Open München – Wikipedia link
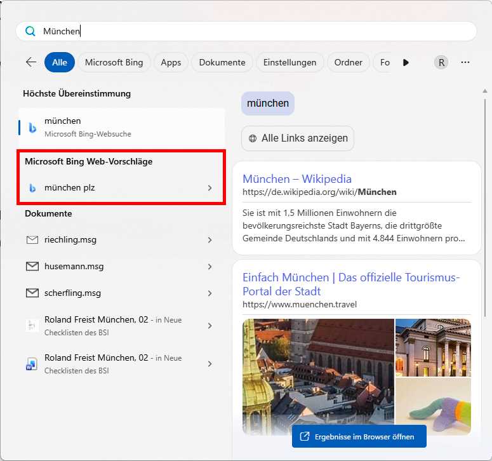 [x=297, y=179]
